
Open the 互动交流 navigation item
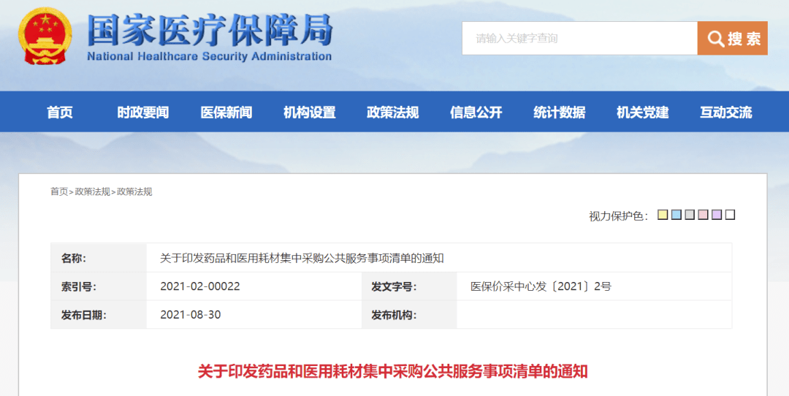coord(725,112)
